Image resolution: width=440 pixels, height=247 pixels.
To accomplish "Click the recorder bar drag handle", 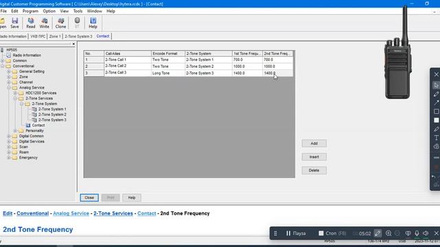I will 276,233.
